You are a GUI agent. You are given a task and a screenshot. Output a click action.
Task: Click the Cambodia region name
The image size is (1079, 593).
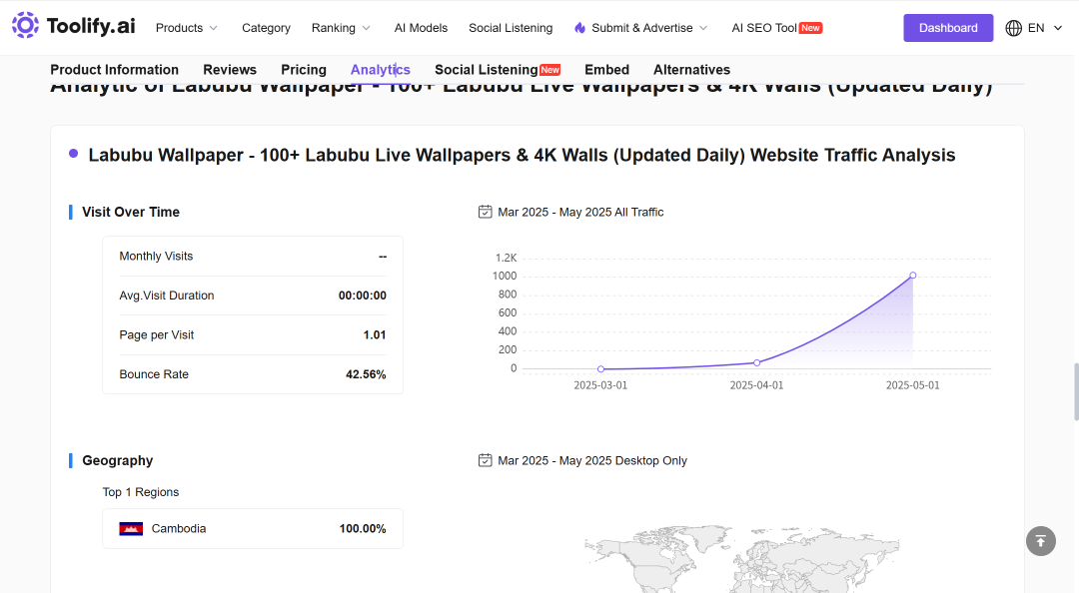point(179,528)
